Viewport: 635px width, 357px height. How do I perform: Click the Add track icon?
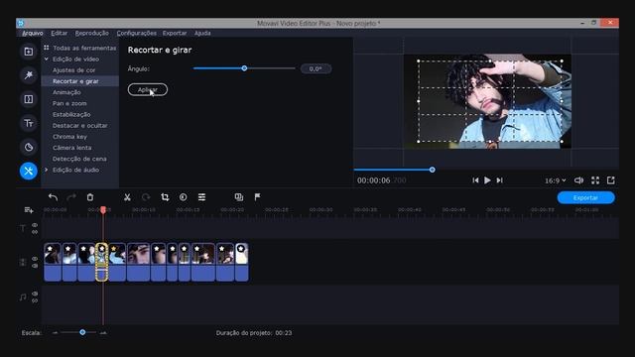[29, 210]
